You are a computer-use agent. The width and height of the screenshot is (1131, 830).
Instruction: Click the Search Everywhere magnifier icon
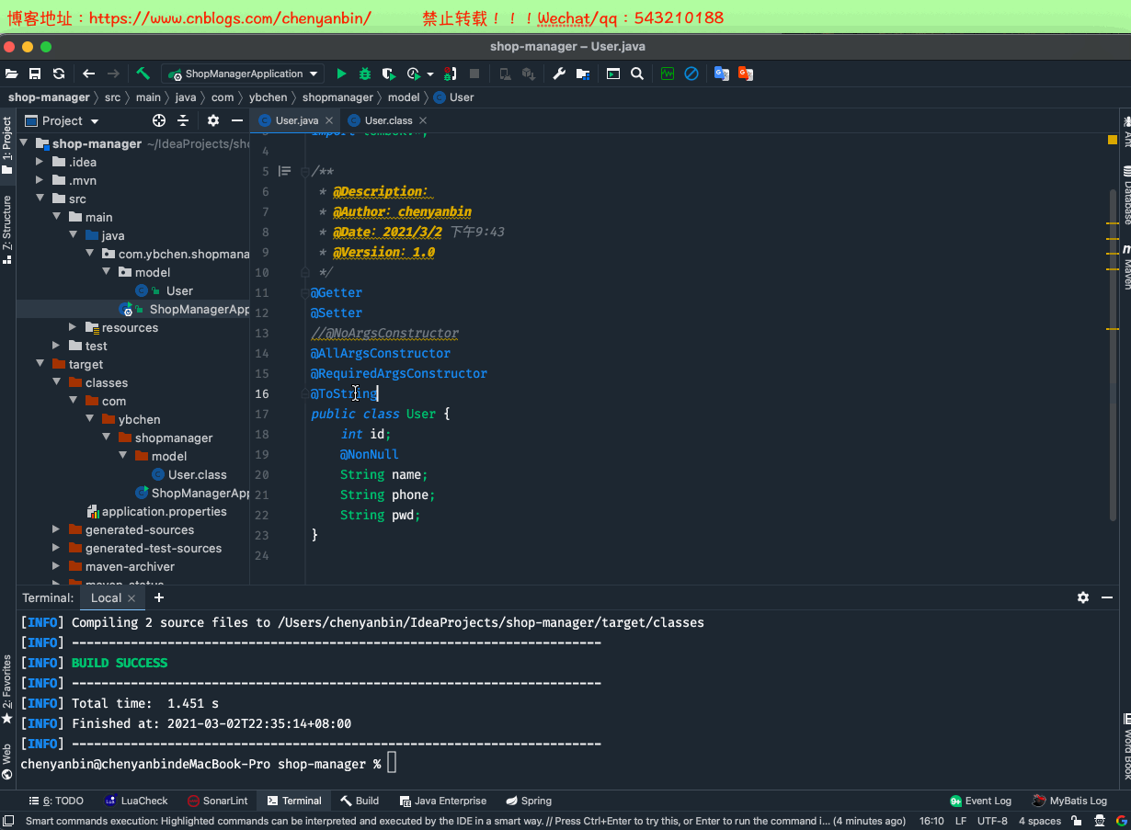coord(637,74)
